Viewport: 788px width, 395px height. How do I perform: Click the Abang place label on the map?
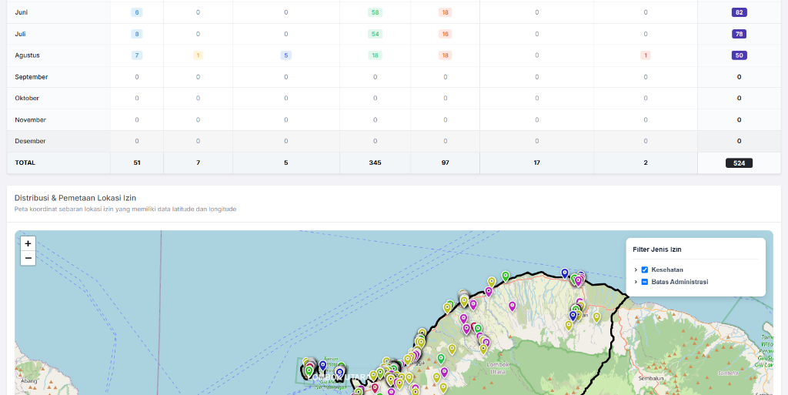[x=28, y=380]
